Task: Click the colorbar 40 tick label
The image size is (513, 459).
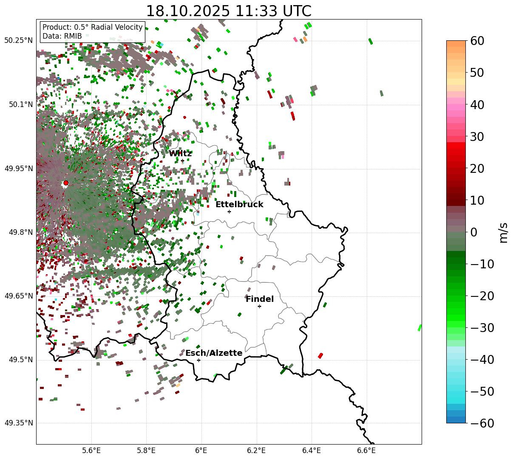Action: (476, 104)
